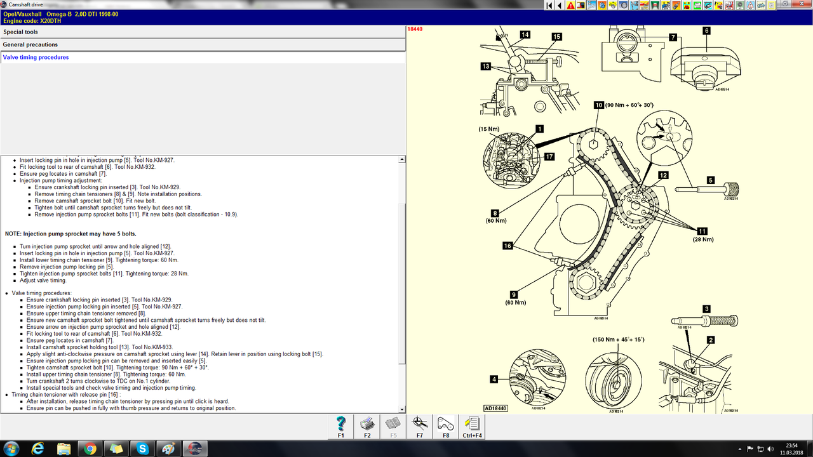
Task: Click the volume speaker tray icon
Action: [x=771, y=449]
